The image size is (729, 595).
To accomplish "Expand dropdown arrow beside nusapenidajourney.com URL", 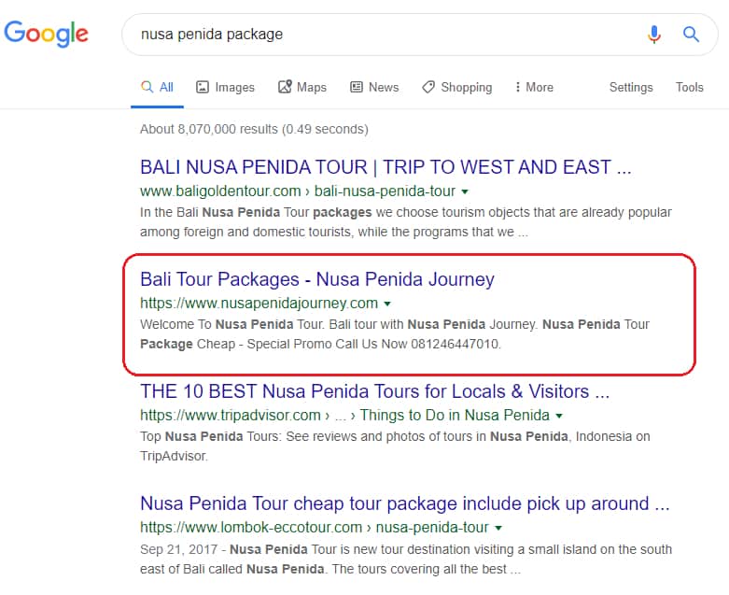I will tap(387, 304).
